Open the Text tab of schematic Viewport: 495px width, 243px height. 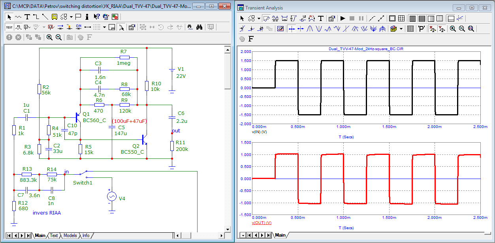(x=54, y=235)
